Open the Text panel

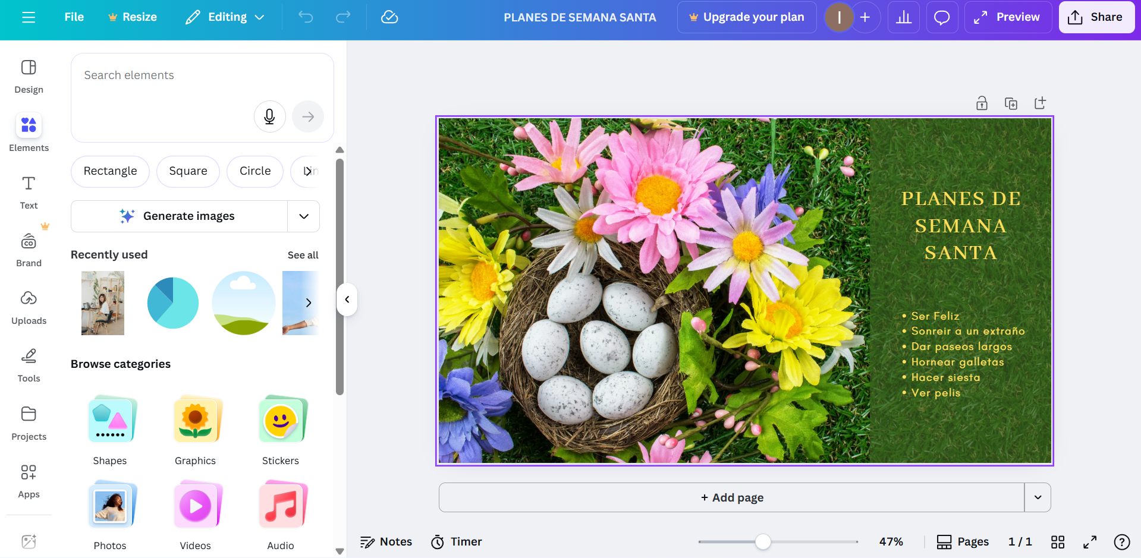click(x=28, y=190)
